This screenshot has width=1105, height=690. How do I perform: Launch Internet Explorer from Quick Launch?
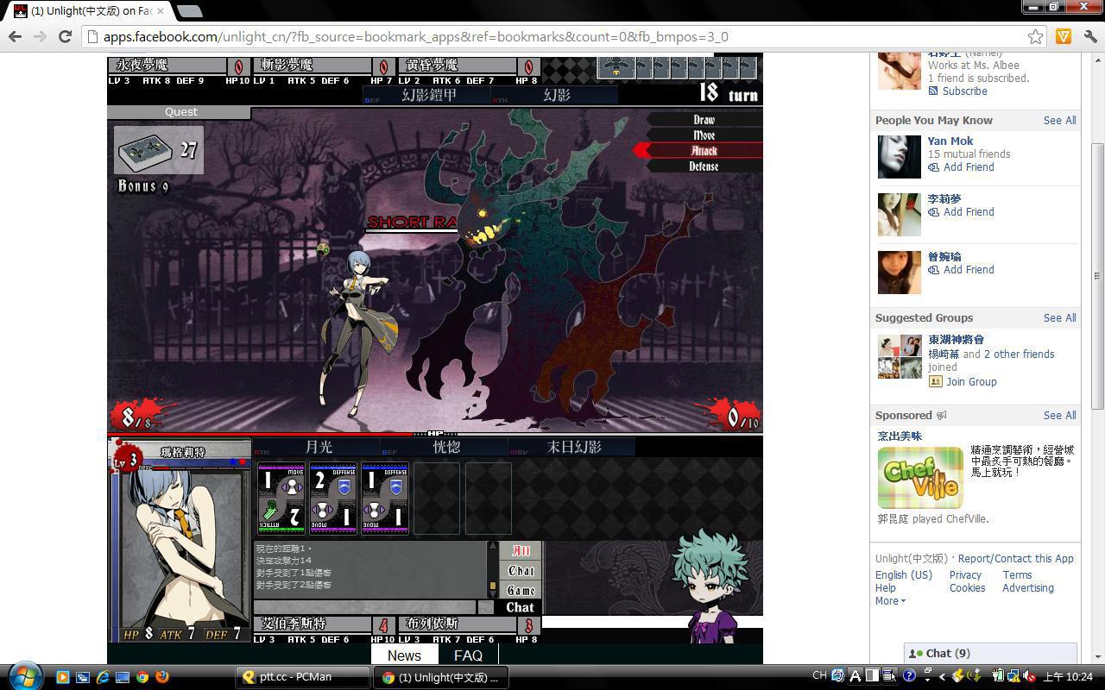point(103,677)
